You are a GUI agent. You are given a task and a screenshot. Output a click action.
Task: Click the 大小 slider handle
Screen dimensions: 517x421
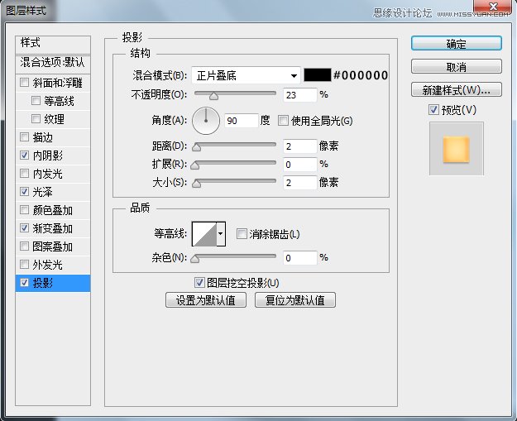tap(197, 184)
